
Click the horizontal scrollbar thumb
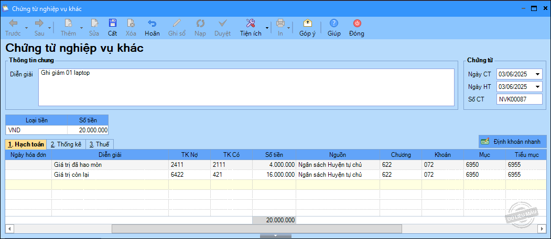point(256,229)
